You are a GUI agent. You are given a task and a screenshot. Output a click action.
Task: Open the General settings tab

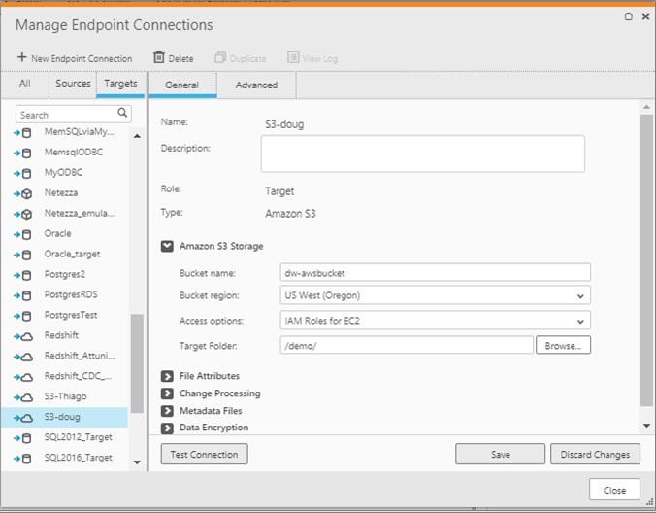(x=182, y=85)
